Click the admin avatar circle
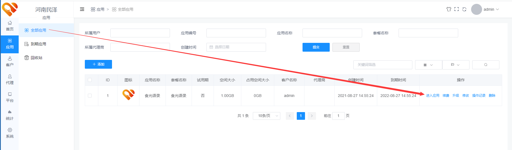Screen dimensions: 512x150 pos(477,9)
